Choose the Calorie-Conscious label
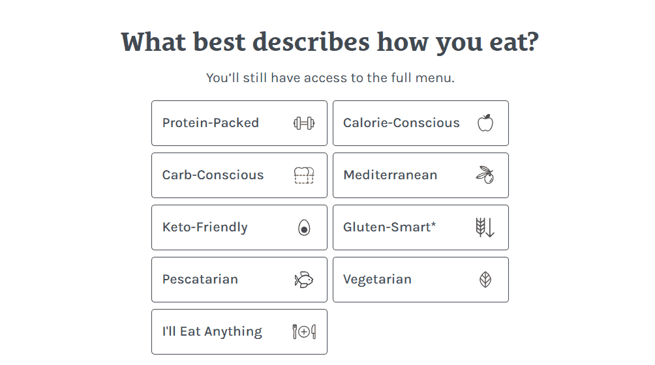 click(x=401, y=123)
